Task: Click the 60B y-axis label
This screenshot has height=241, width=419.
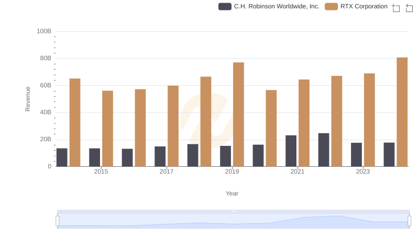Action: pos(46,85)
